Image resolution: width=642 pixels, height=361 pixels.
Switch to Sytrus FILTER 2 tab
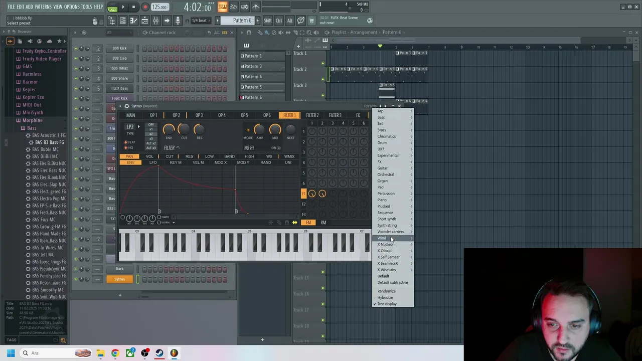(312, 115)
